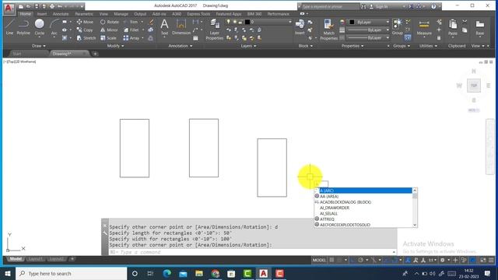Image resolution: width=498 pixels, height=280 pixels.
Task: Toggle layer on/off lightbulb in layer dropdown
Action: (x=228, y=22)
